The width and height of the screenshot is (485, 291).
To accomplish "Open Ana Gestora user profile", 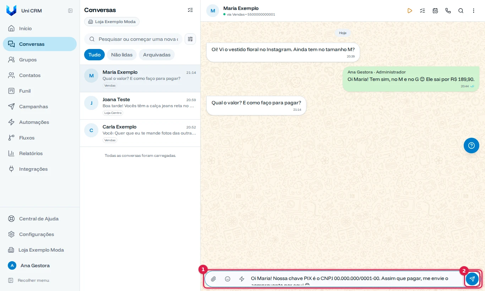I will (40, 265).
